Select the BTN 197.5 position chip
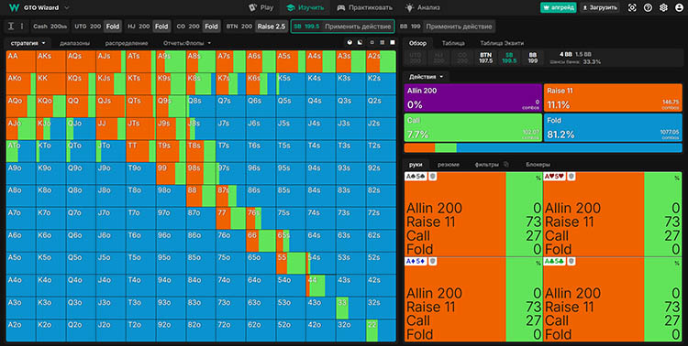 (485, 58)
